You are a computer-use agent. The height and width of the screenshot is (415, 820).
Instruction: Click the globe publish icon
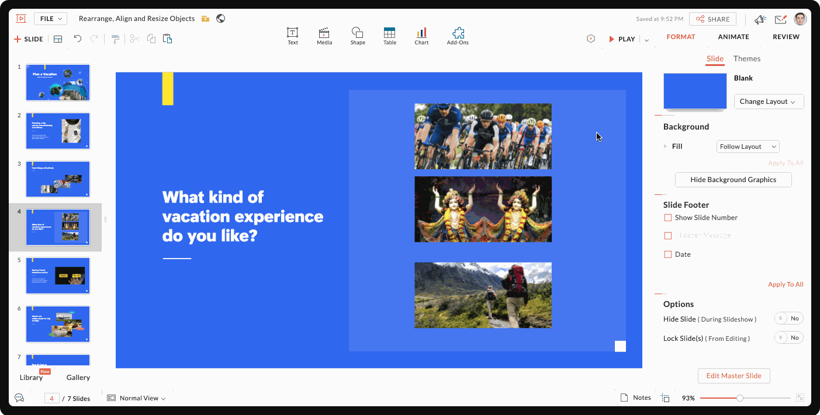tap(221, 19)
